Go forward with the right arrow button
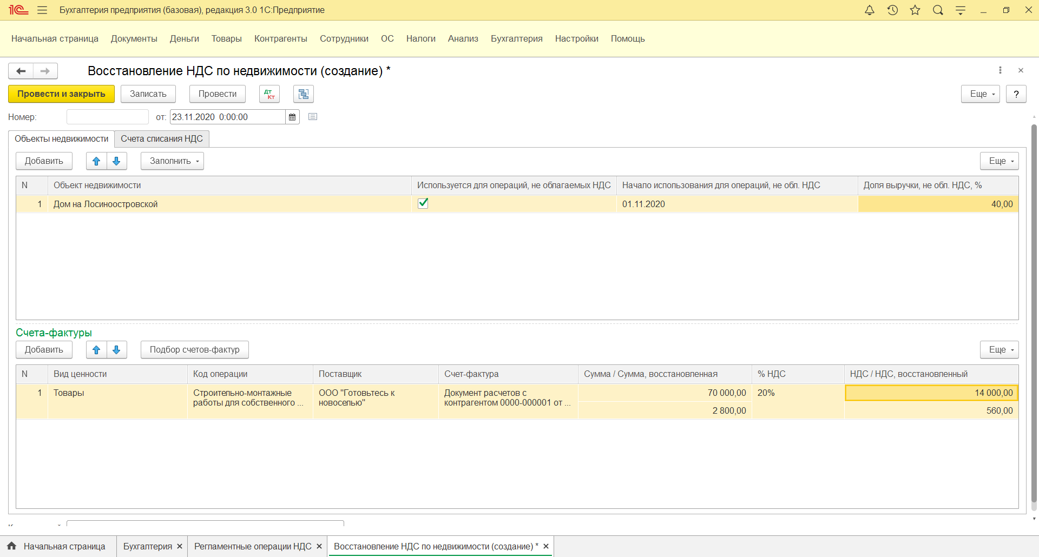Image resolution: width=1039 pixels, height=557 pixels. pos(45,71)
